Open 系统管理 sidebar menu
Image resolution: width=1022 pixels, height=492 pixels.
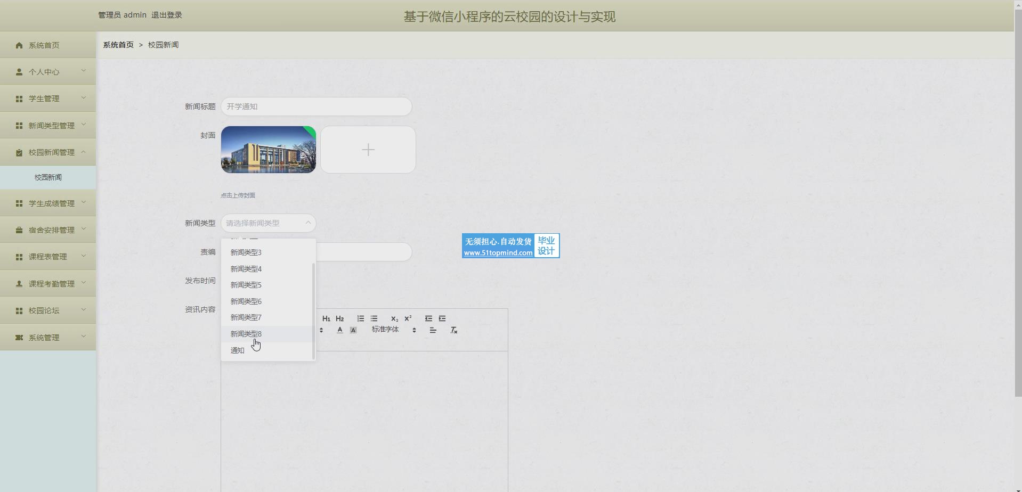[x=48, y=337]
